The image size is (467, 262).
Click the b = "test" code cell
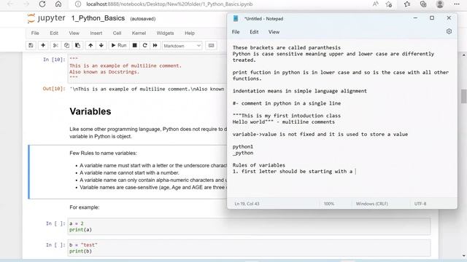249,248
